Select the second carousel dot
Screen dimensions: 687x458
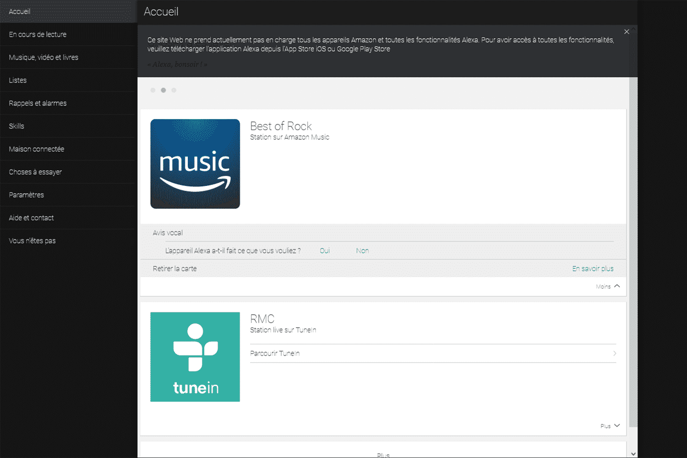click(163, 90)
